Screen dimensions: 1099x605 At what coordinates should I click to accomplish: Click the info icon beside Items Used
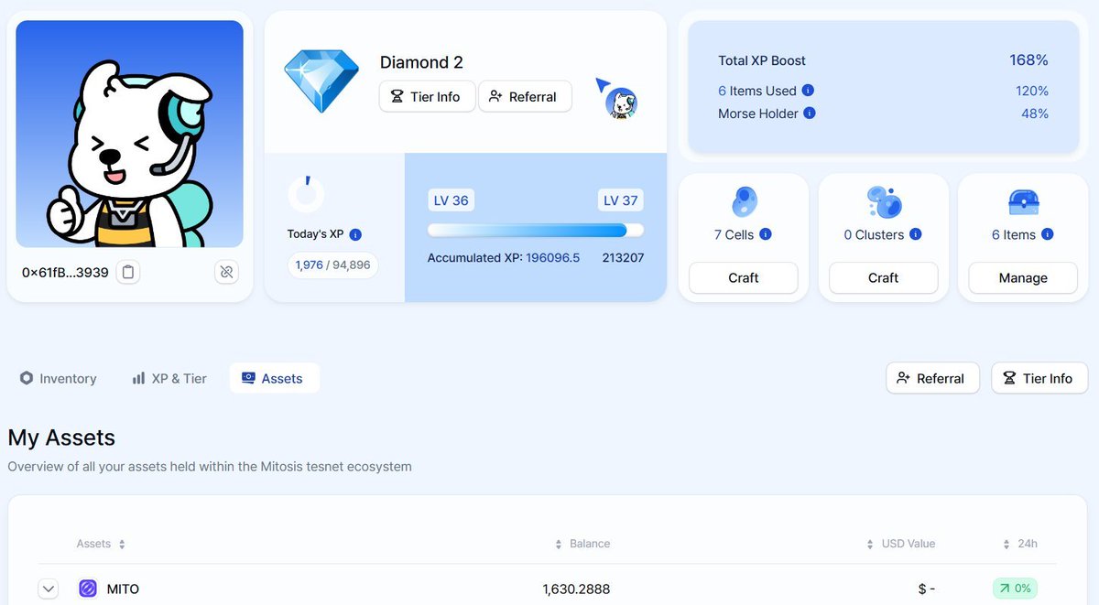click(808, 91)
